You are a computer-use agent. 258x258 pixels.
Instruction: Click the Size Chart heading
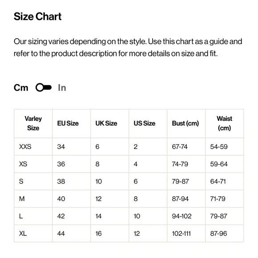(x=37, y=16)
